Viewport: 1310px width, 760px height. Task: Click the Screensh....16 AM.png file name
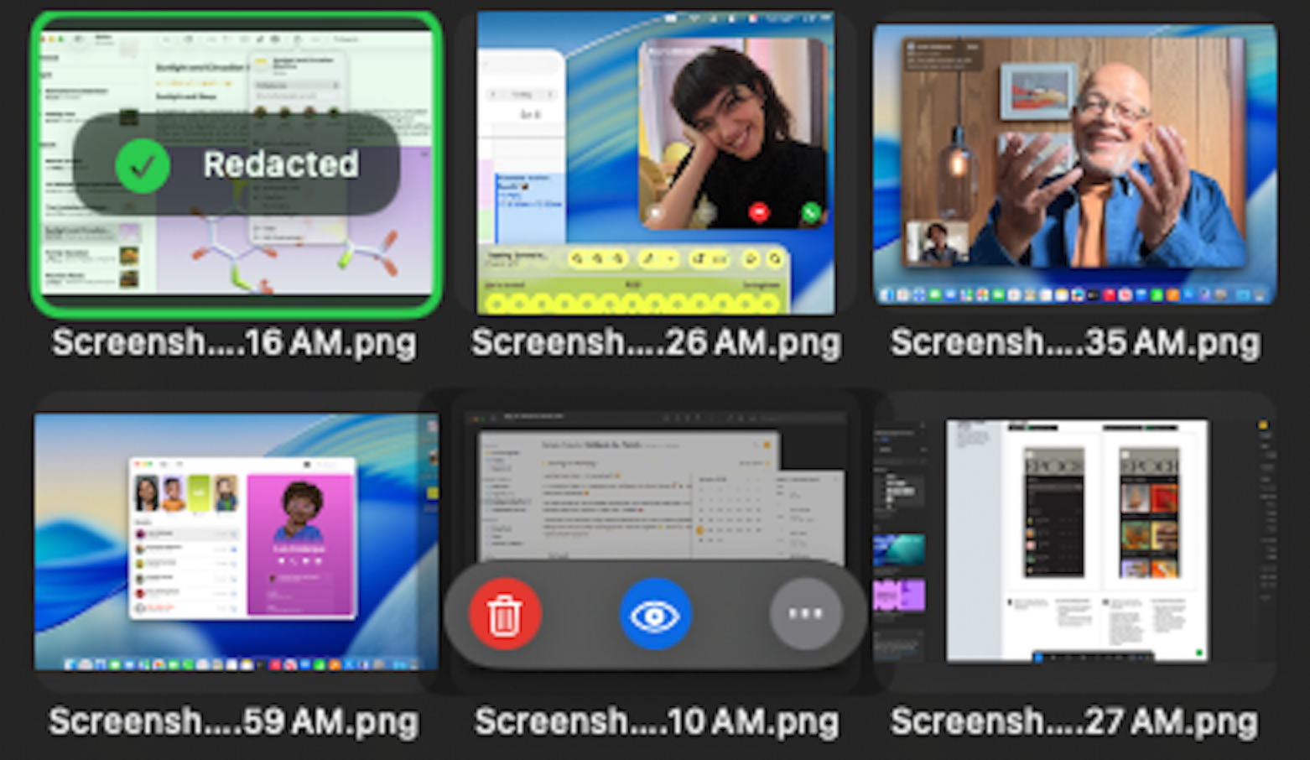(234, 343)
